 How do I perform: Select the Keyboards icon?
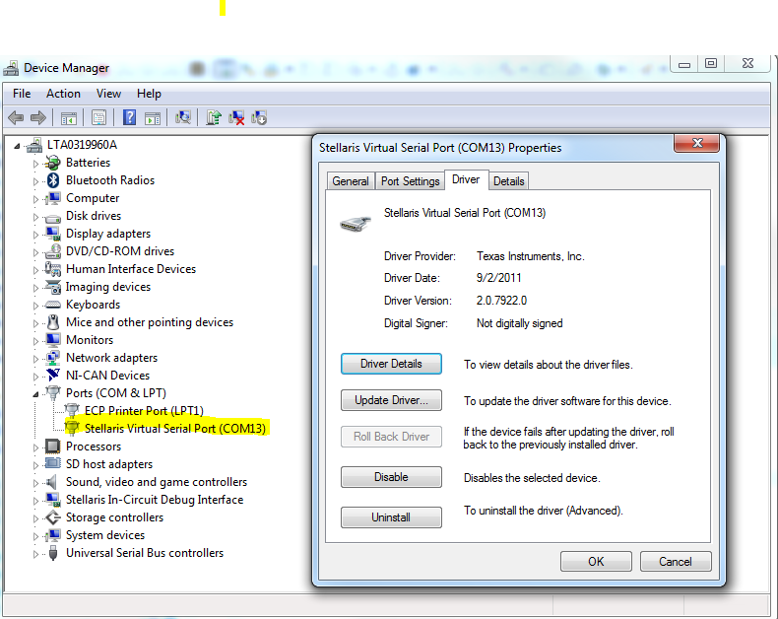52,305
